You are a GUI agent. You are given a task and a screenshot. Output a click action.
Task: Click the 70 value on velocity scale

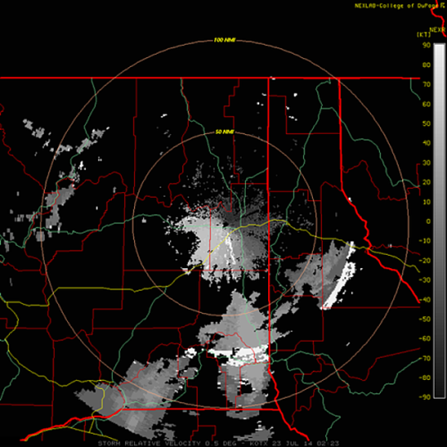click(x=427, y=84)
